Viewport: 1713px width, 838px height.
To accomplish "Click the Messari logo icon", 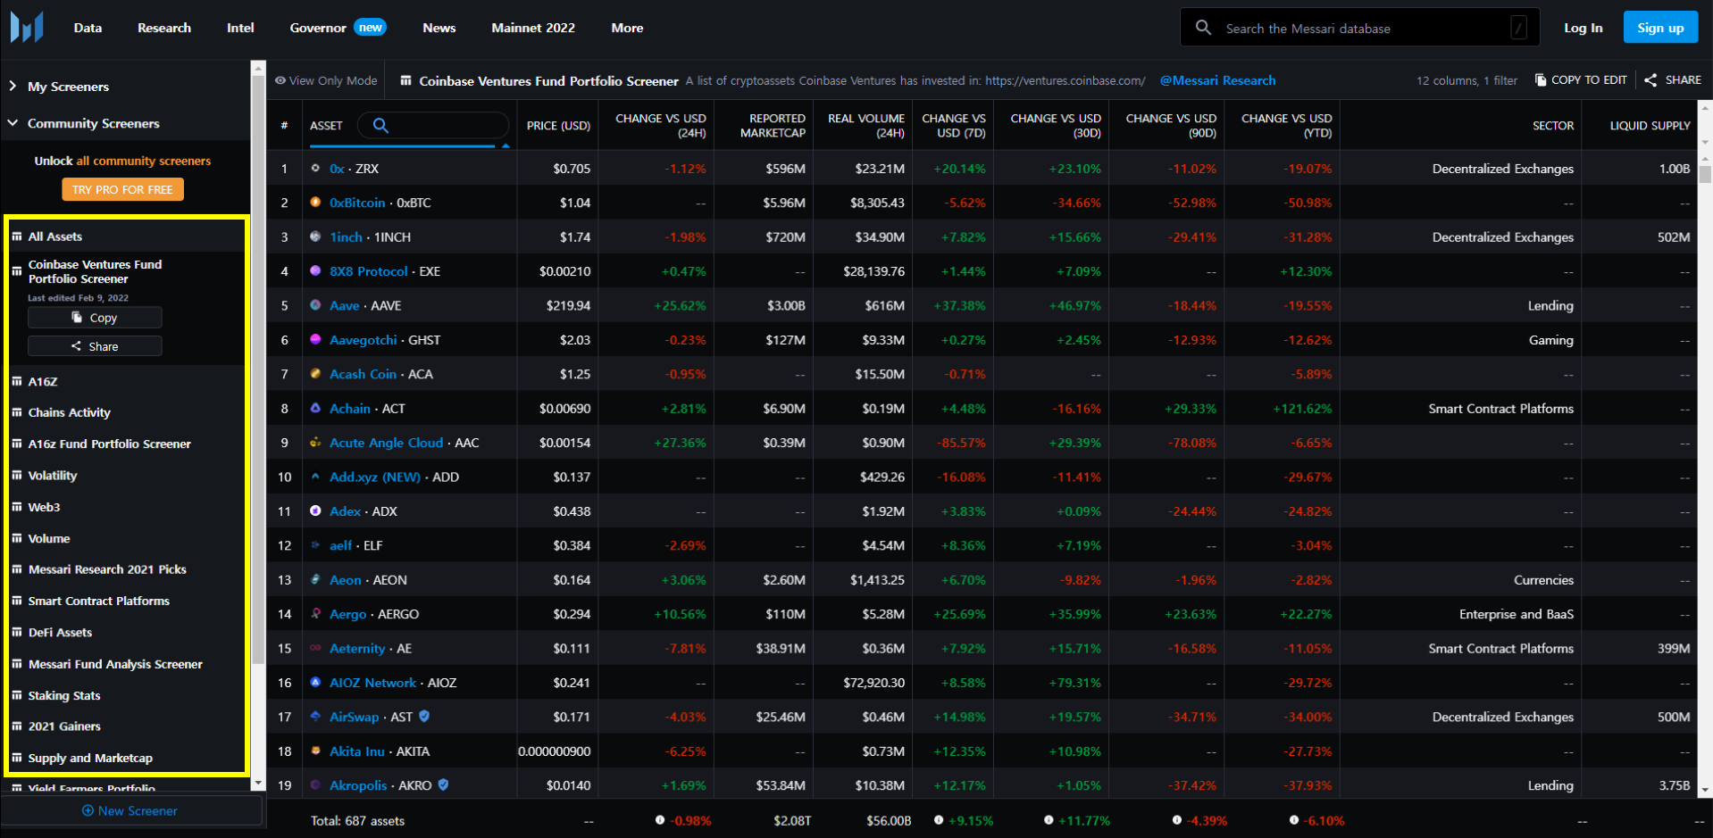I will point(27,28).
